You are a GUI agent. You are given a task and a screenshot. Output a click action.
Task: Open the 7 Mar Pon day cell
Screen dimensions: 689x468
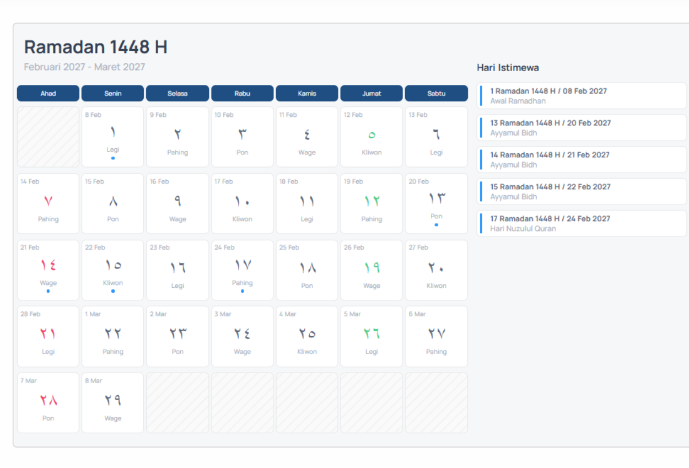(x=48, y=403)
